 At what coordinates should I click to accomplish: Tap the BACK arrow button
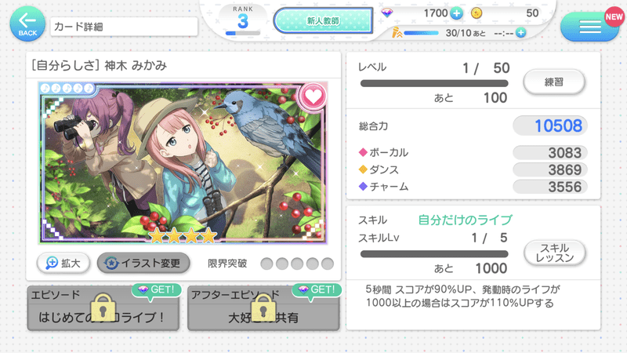[27, 24]
